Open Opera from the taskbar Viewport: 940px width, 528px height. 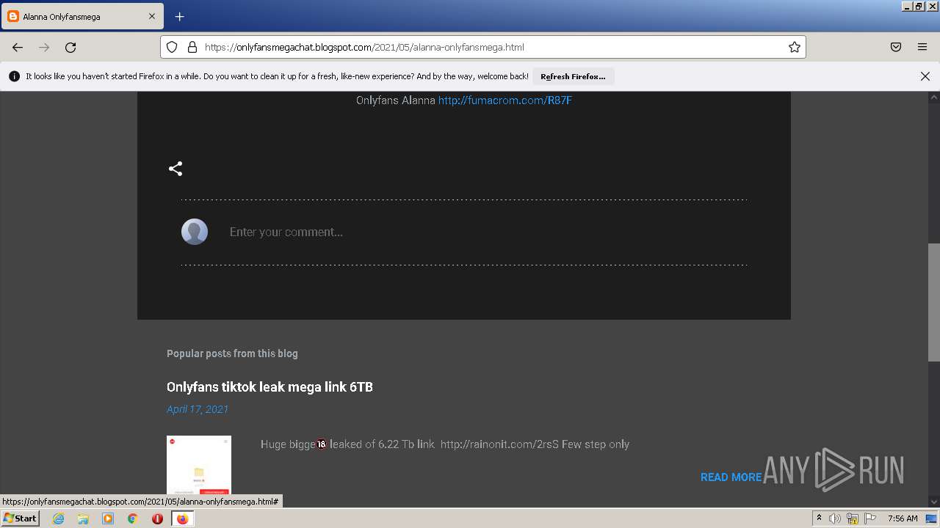tap(157, 518)
